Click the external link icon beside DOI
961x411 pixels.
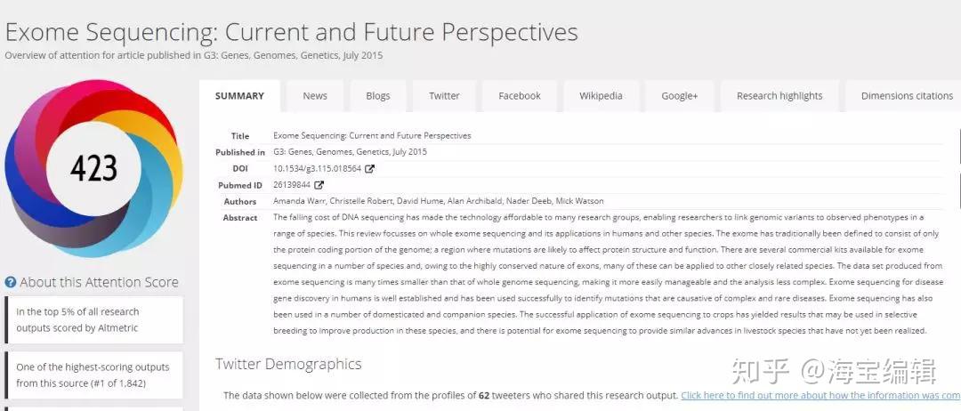[370, 169]
